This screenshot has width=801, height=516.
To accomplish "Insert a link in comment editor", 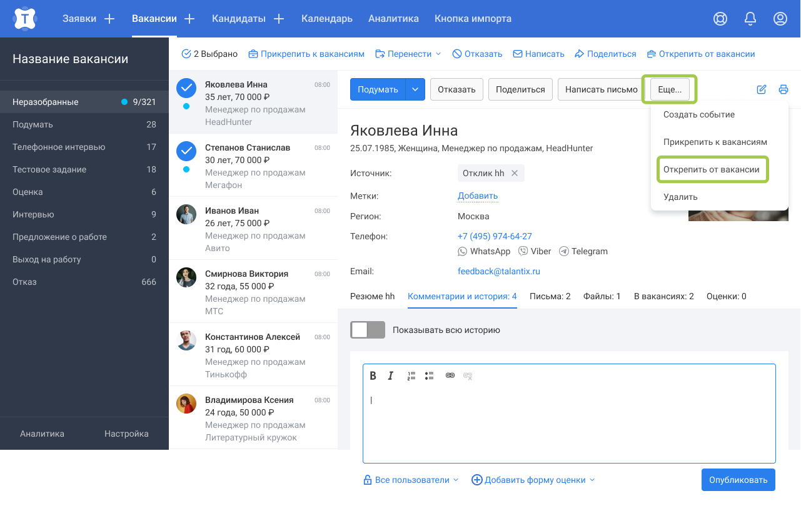I will pyautogui.click(x=450, y=375).
